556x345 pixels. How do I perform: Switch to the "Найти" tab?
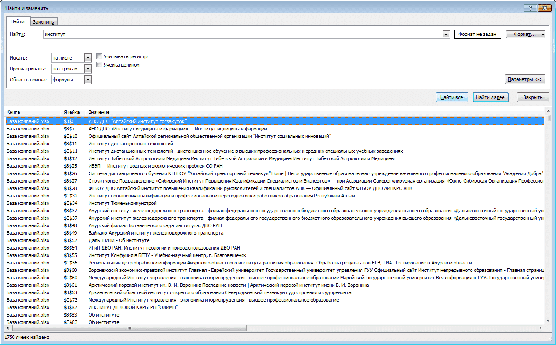18,21
